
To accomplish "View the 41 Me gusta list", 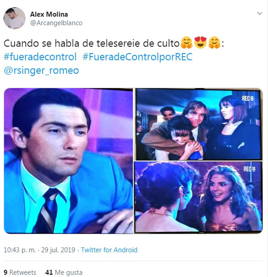I will (x=64, y=272).
